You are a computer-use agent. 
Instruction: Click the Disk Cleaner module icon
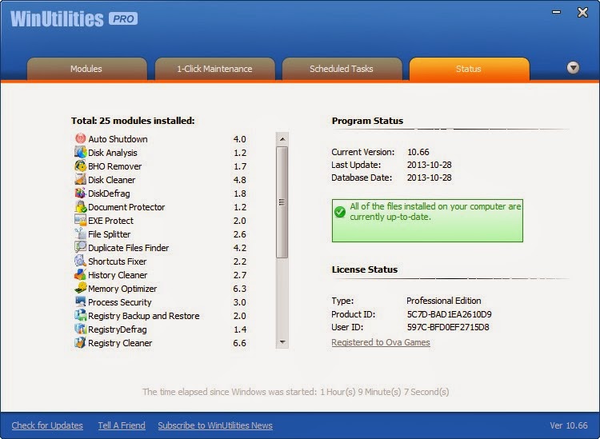click(x=80, y=179)
